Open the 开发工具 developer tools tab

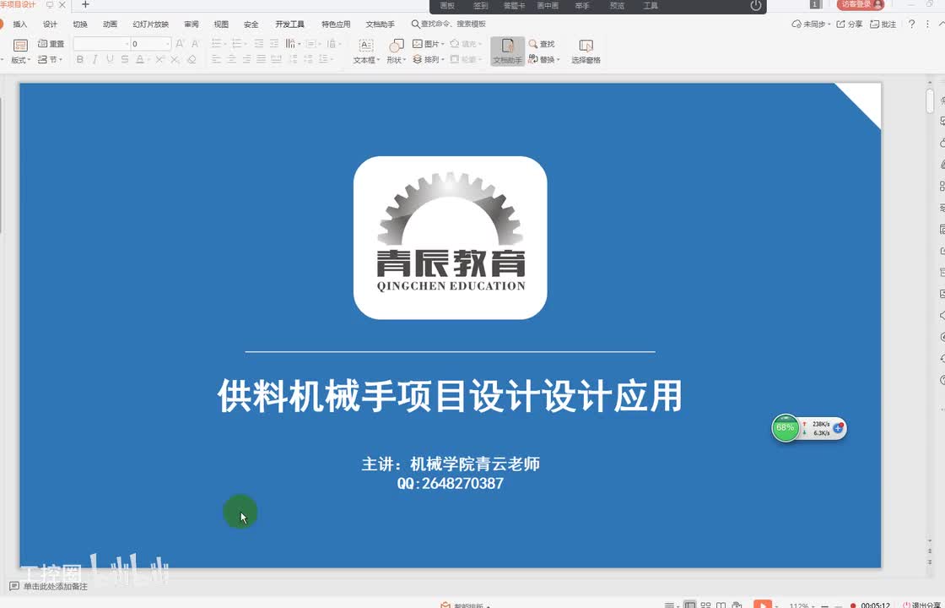(x=290, y=24)
